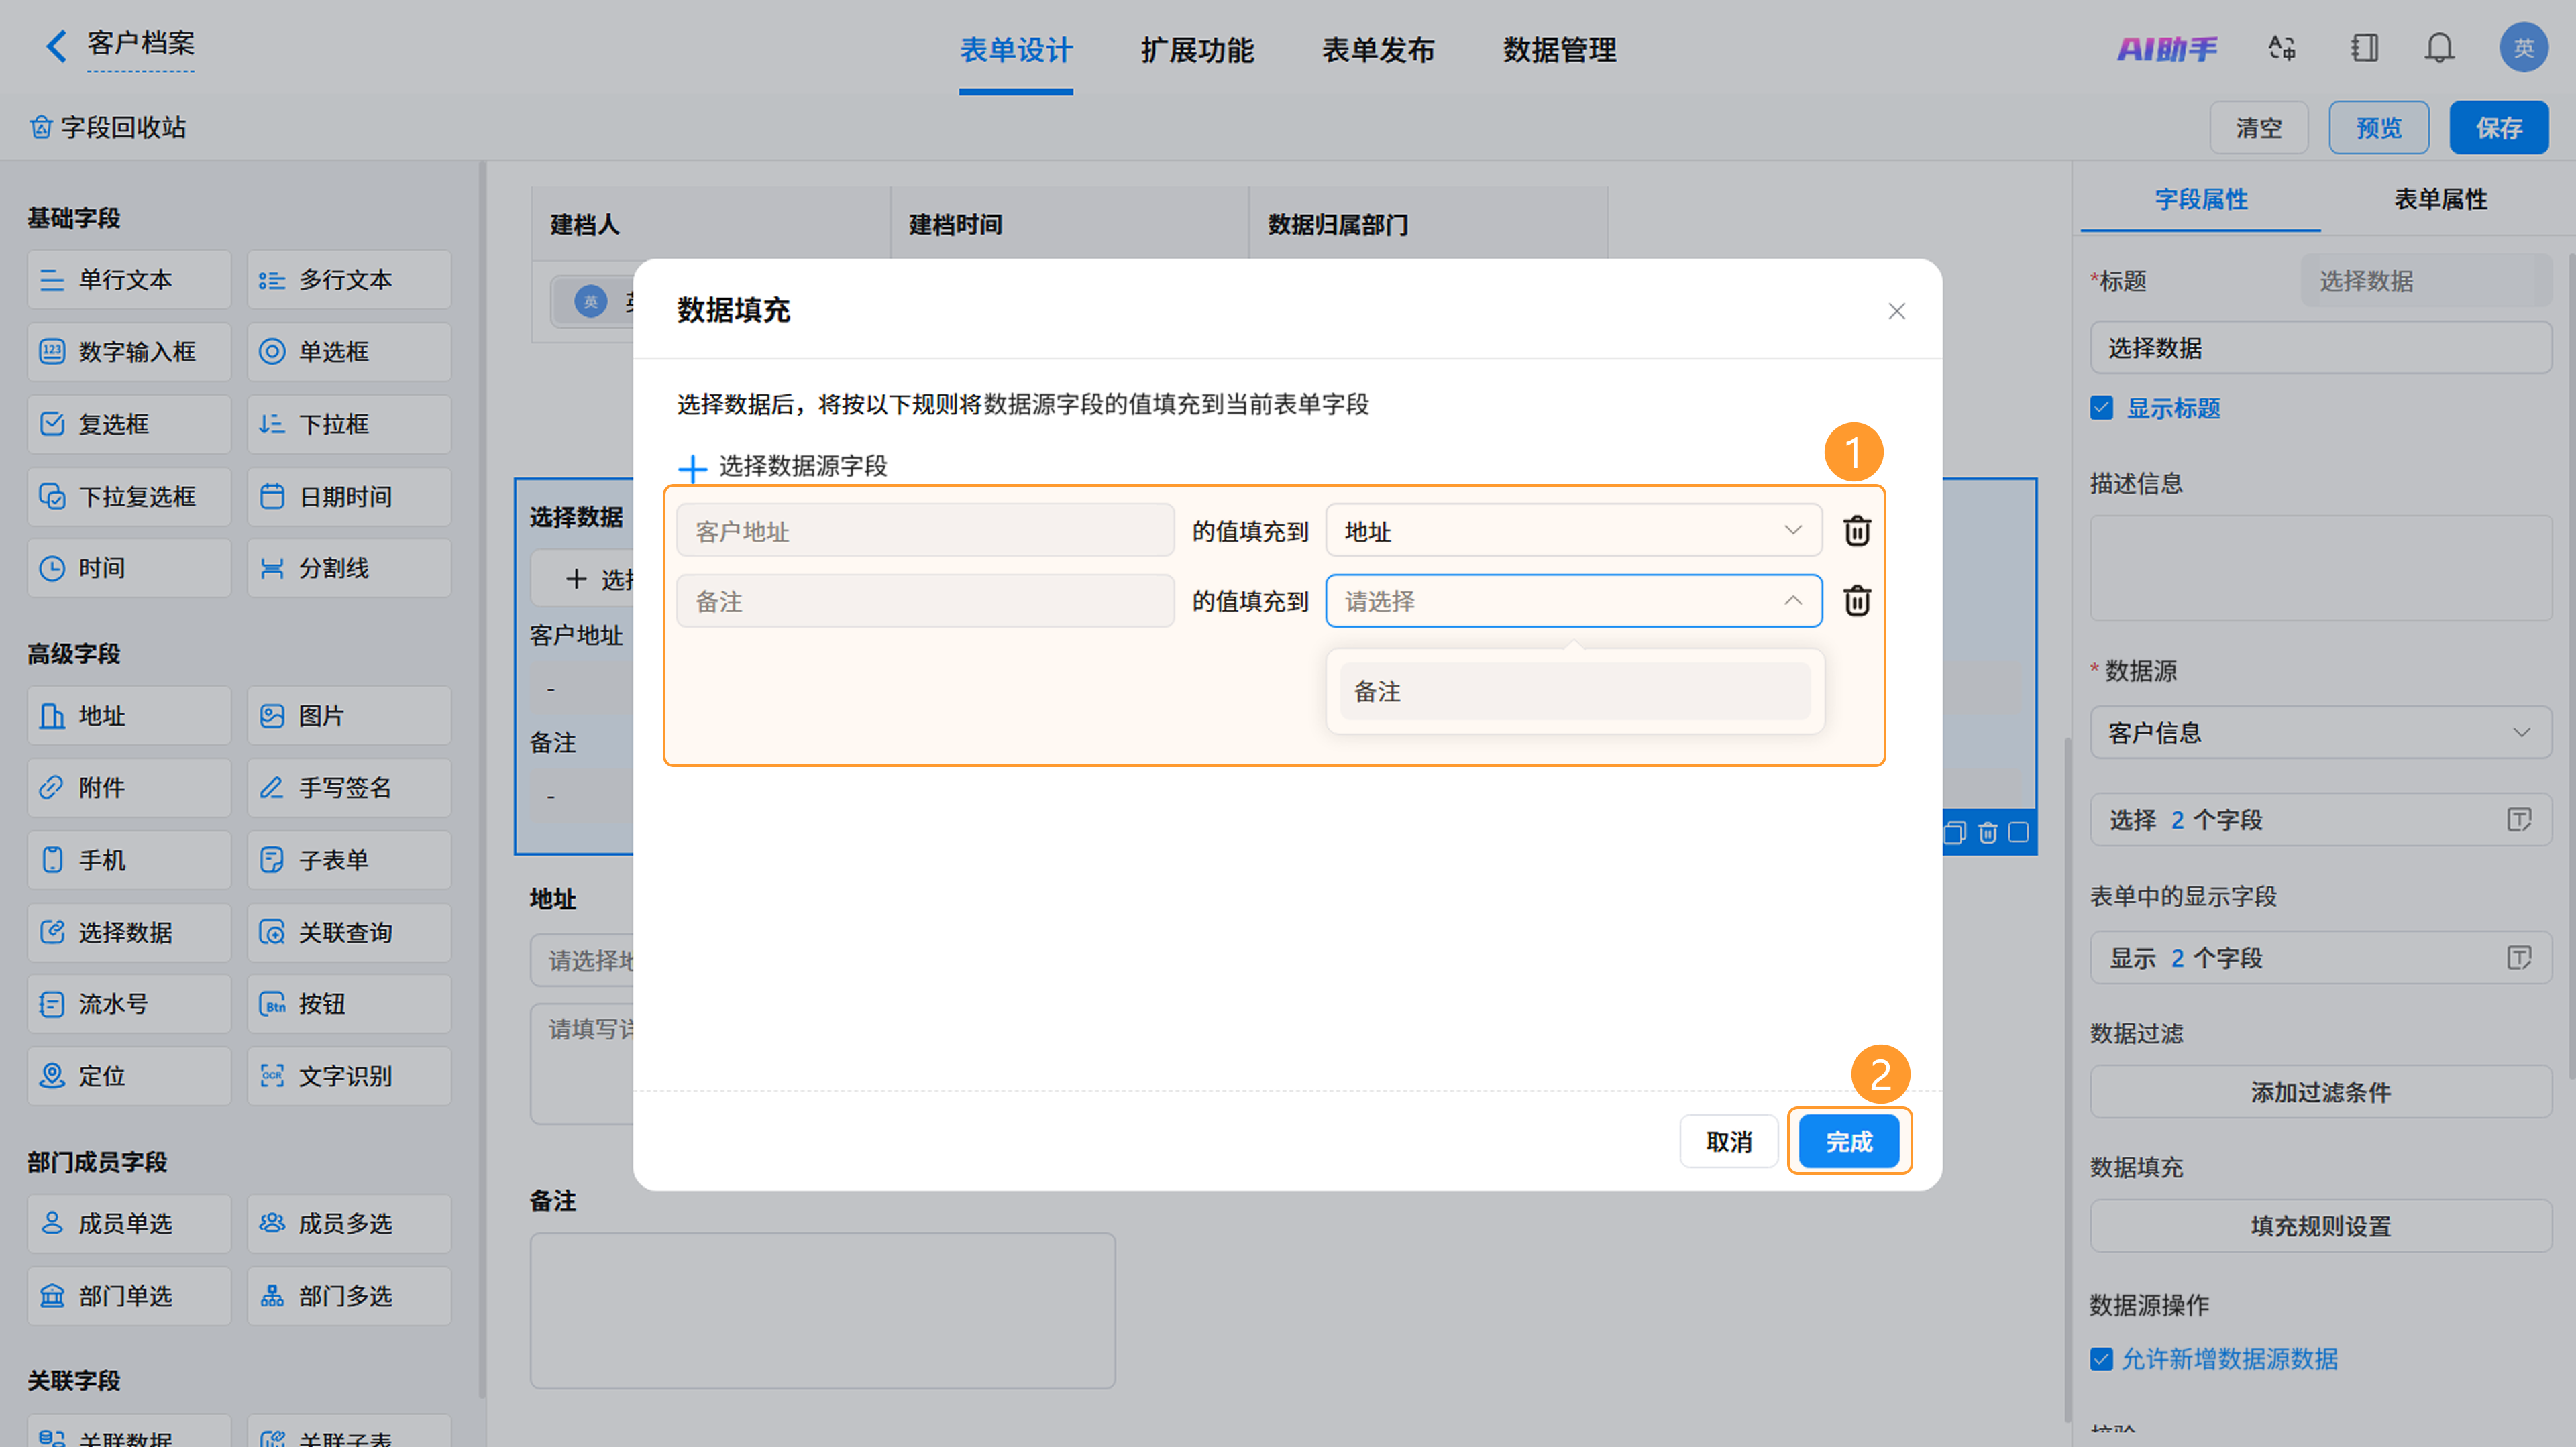
Task: Open the 选择 2 个字段 selector
Action: point(2320,821)
